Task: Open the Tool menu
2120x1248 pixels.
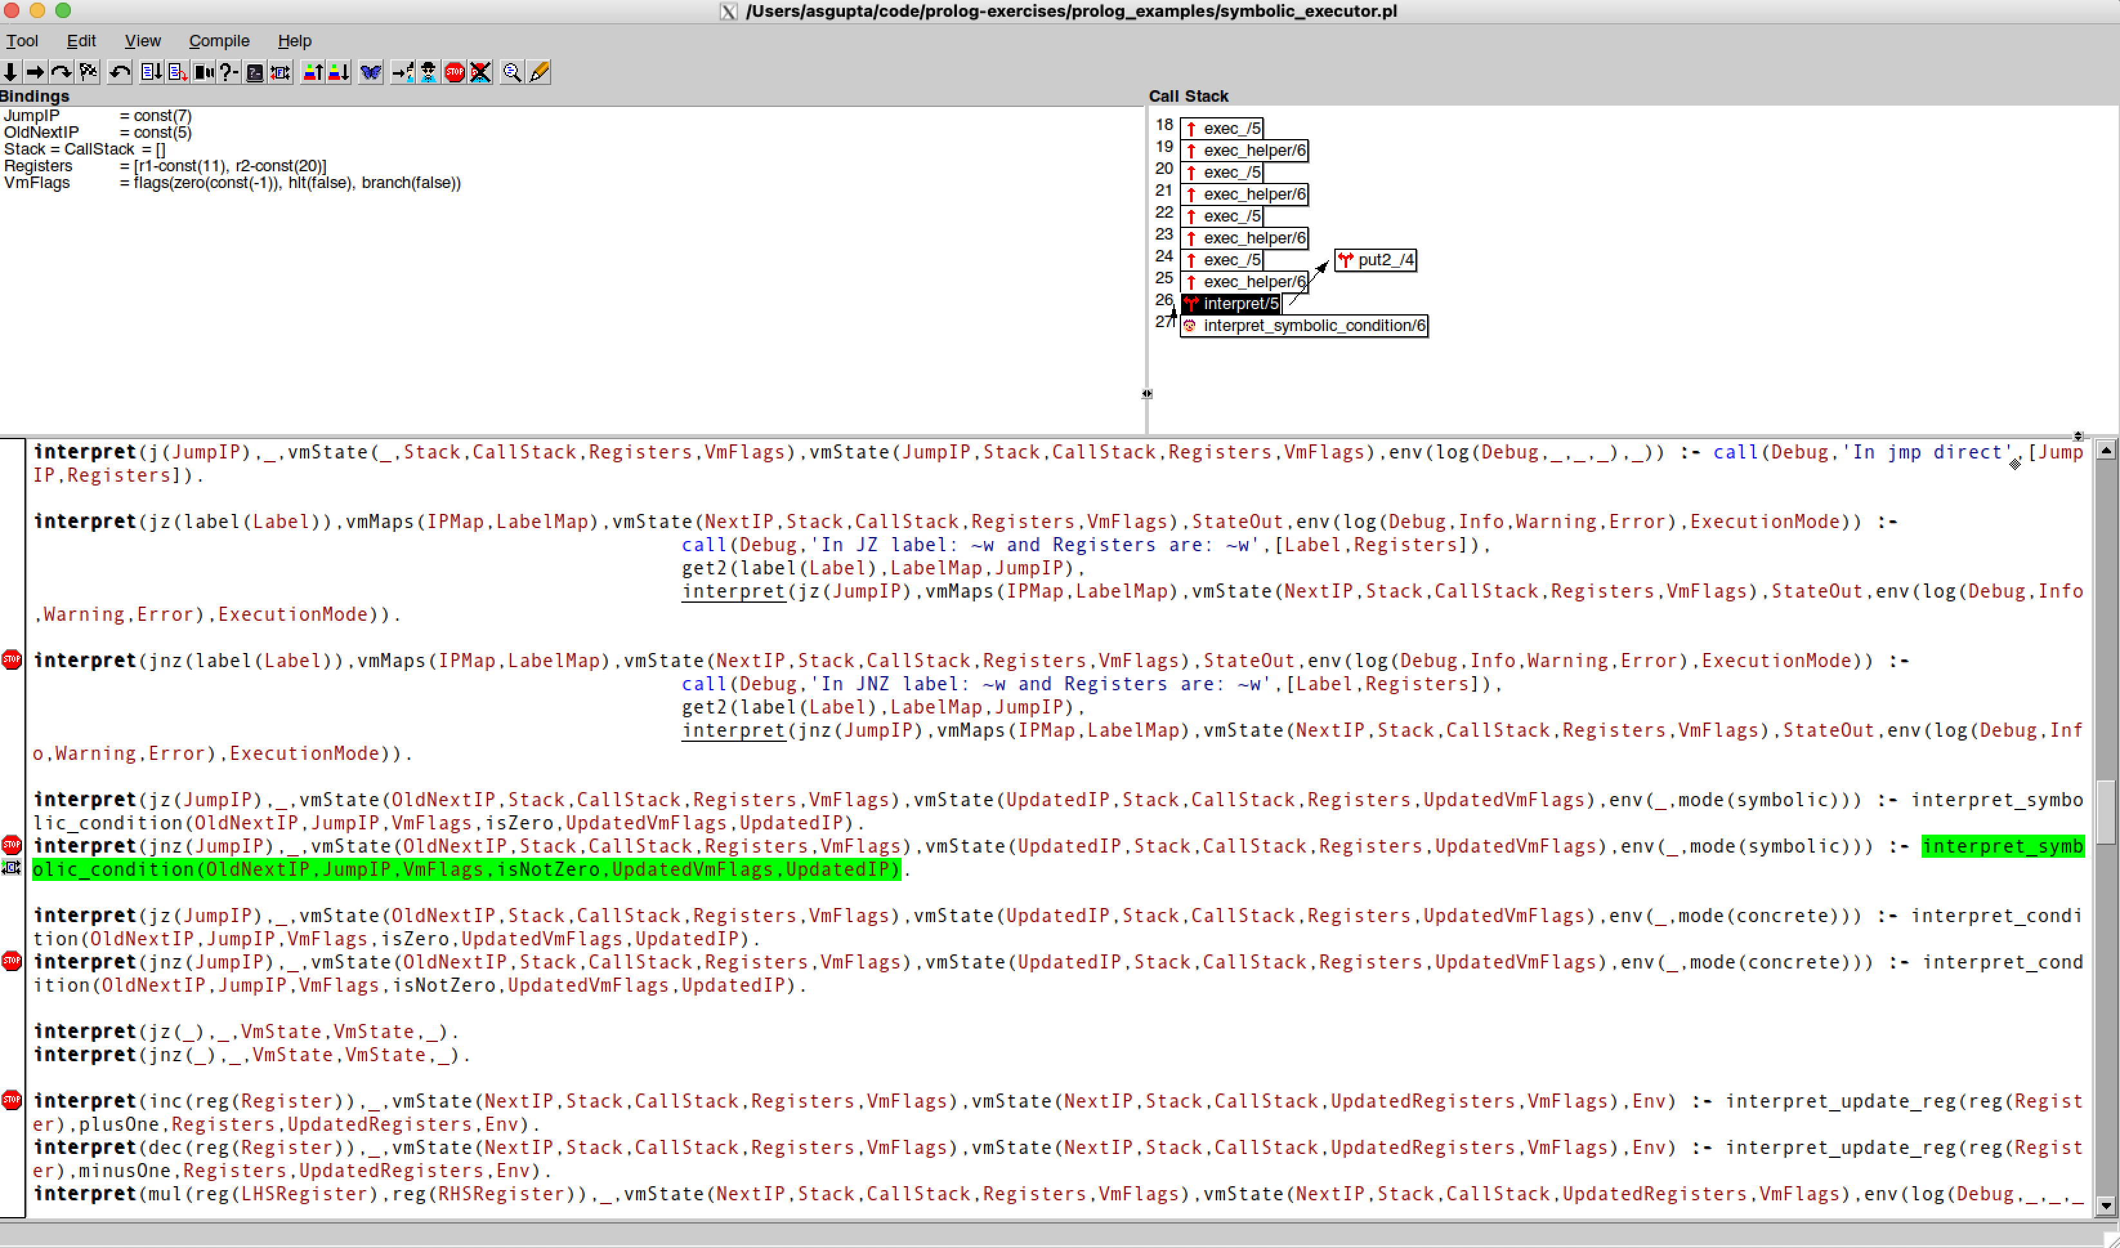Action: pyautogui.click(x=22, y=41)
